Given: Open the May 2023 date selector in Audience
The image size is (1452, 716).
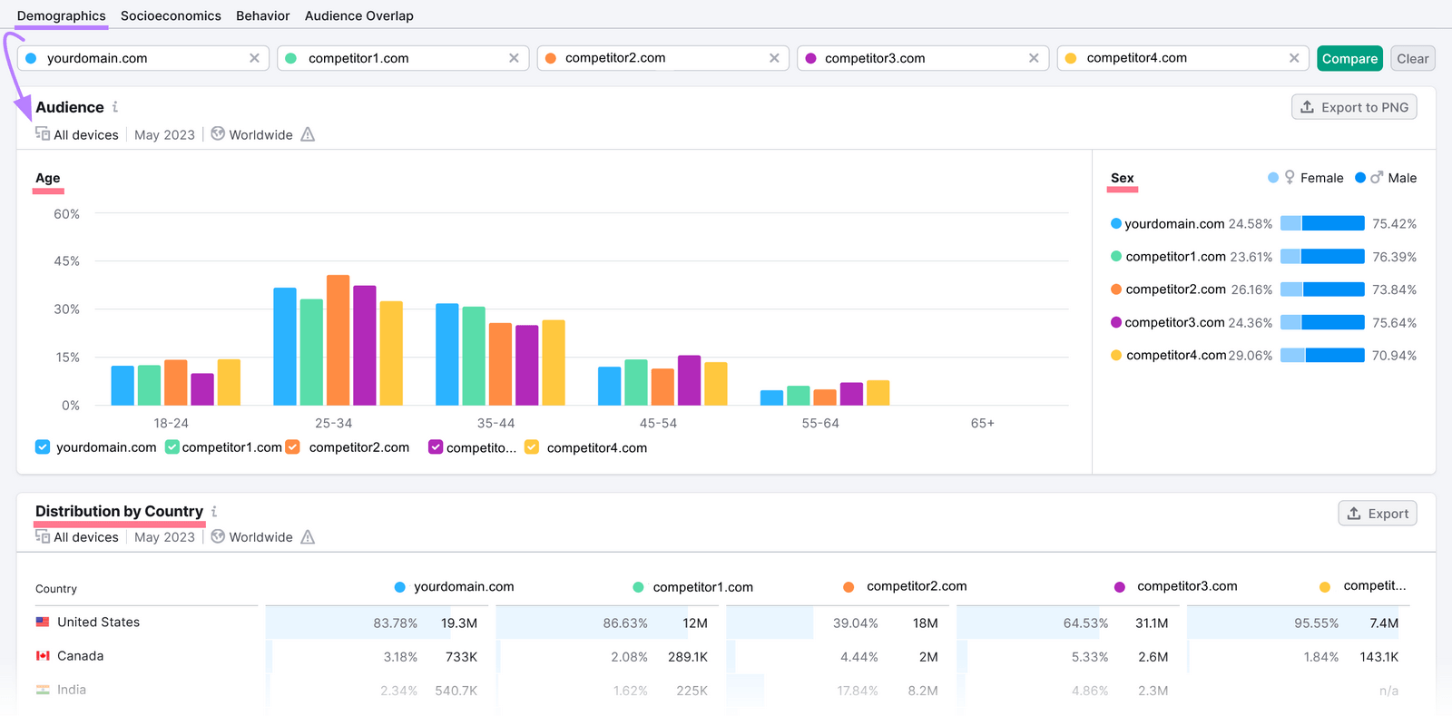Looking at the screenshot, I should click(164, 135).
